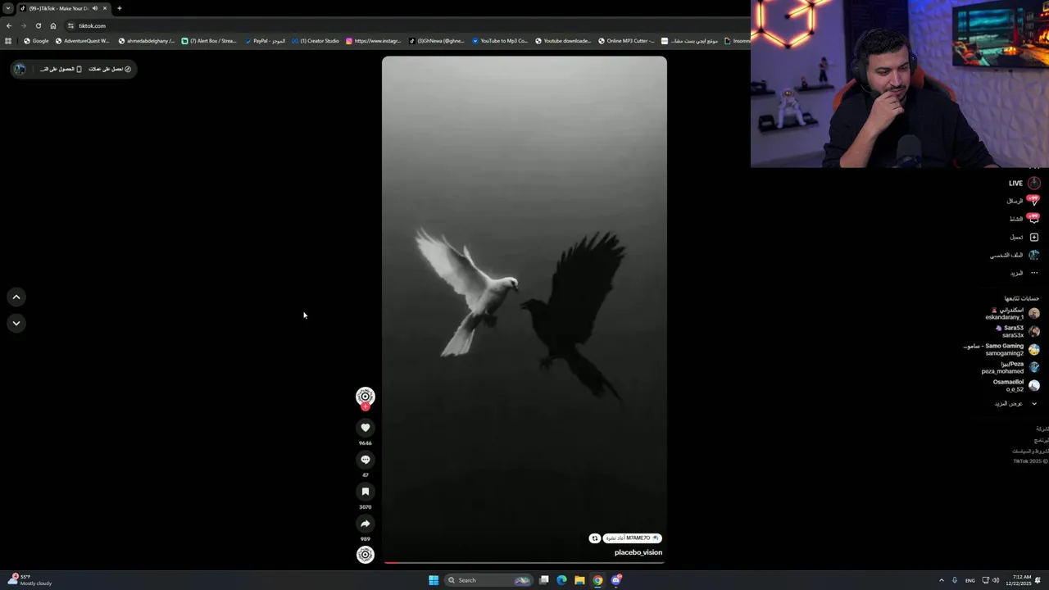
Task: Open the Creator Studio bookmark
Action: (x=316, y=41)
